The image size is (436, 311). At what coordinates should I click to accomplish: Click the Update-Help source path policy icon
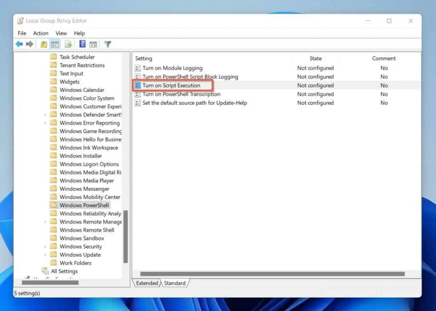138,103
